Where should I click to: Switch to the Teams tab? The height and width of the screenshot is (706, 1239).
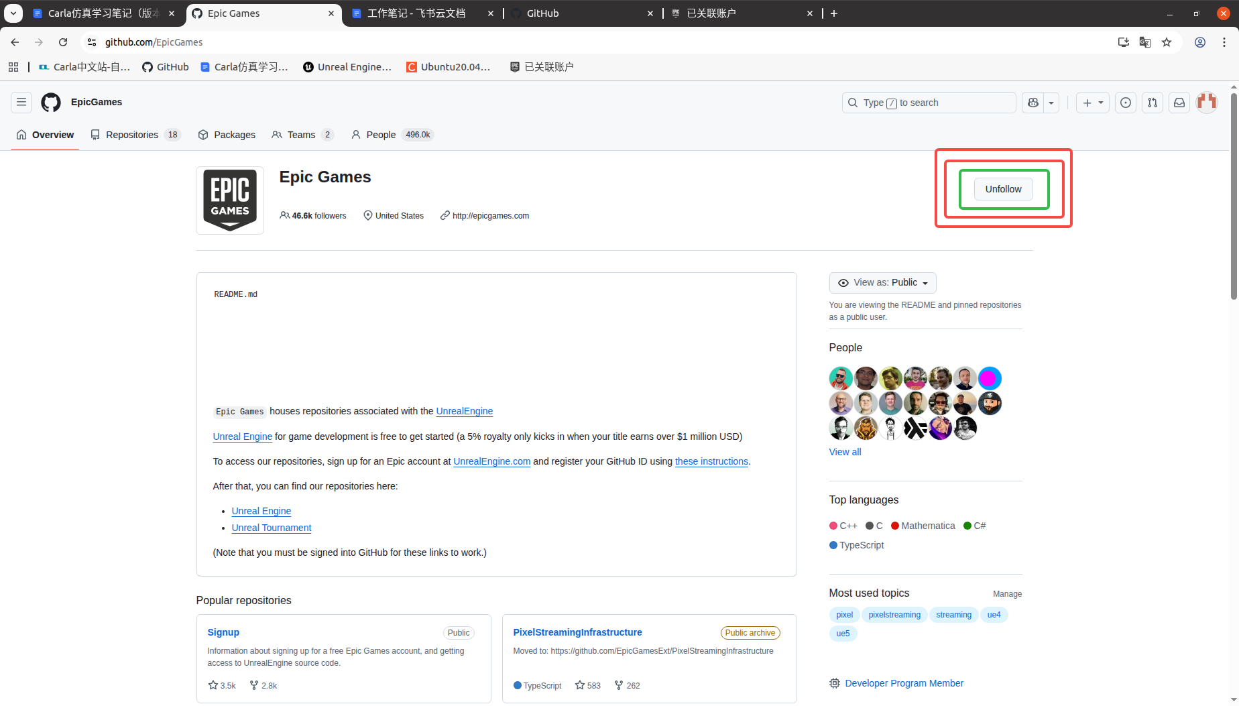click(302, 135)
